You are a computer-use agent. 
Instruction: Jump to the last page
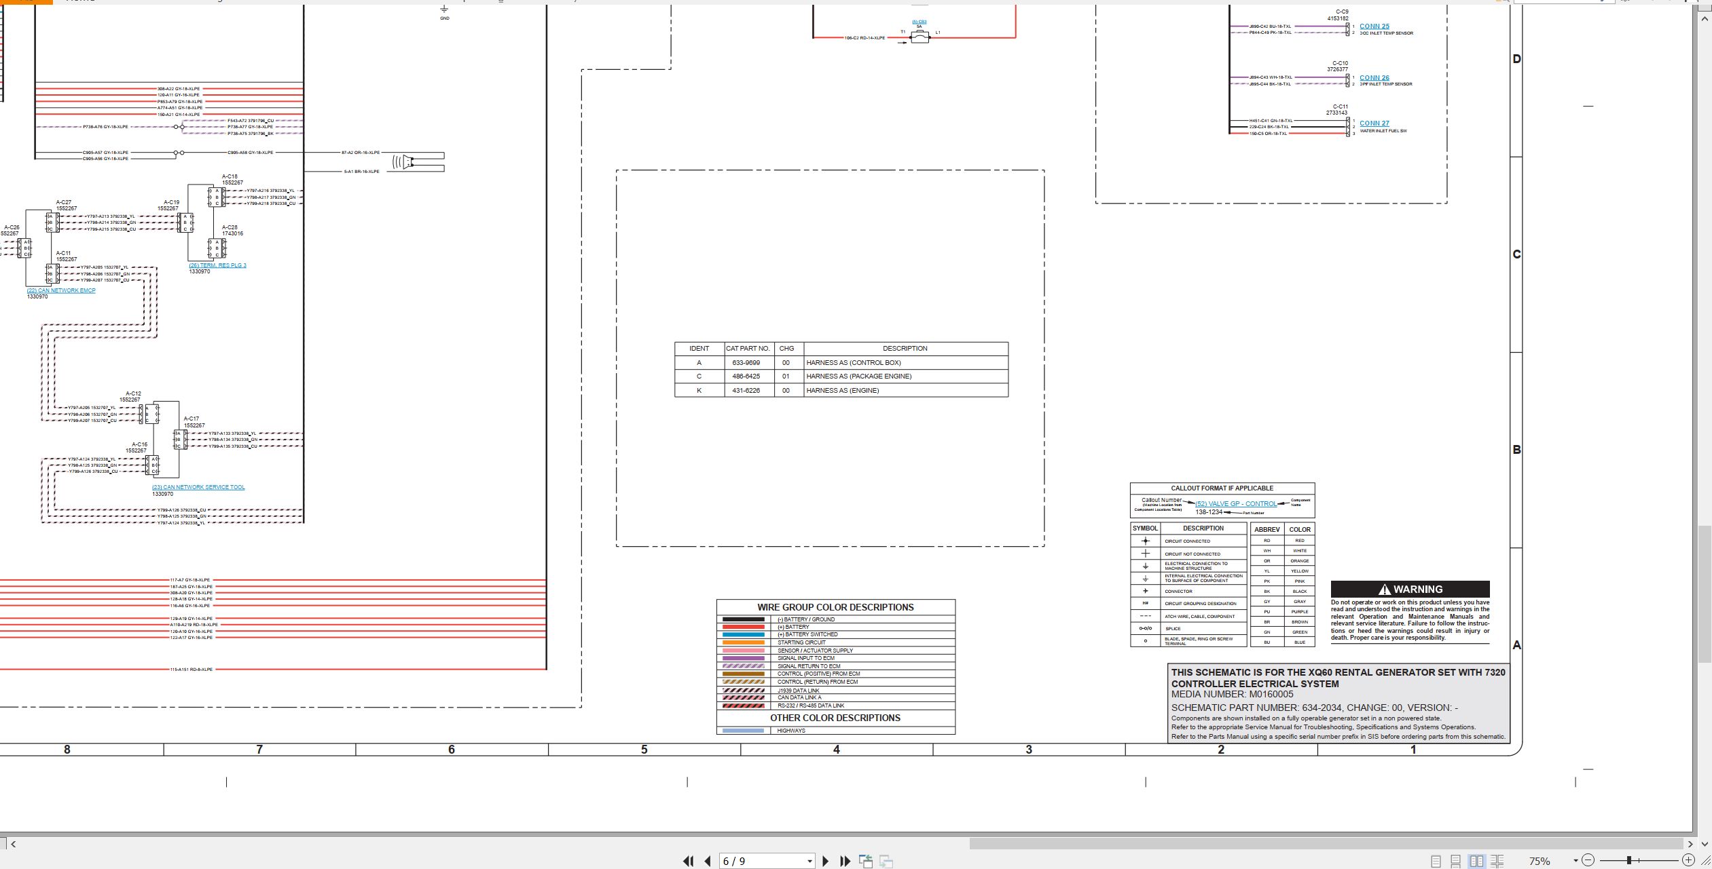[x=845, y=861]
